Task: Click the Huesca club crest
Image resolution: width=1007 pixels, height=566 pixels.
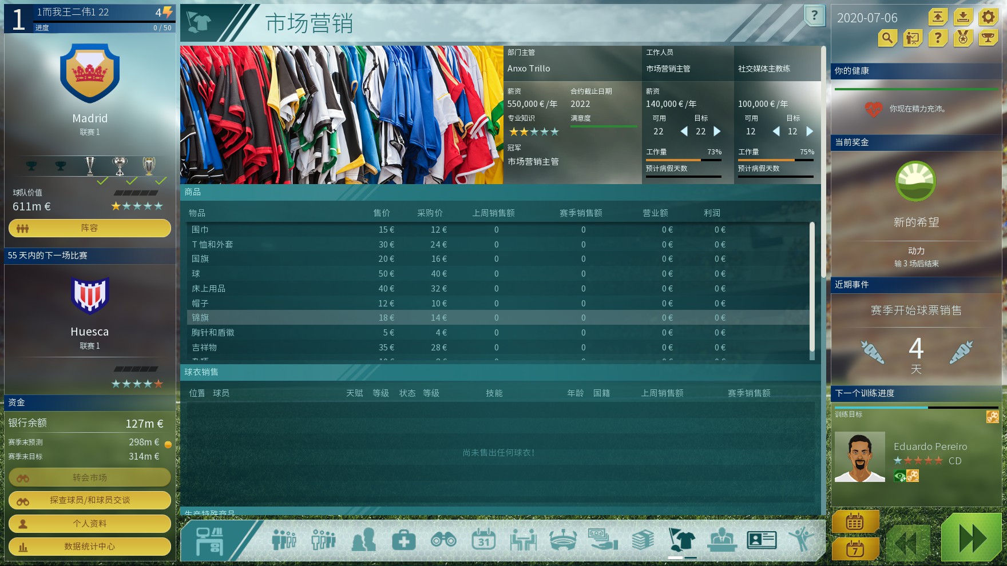Action: click(x=90, y=295)
